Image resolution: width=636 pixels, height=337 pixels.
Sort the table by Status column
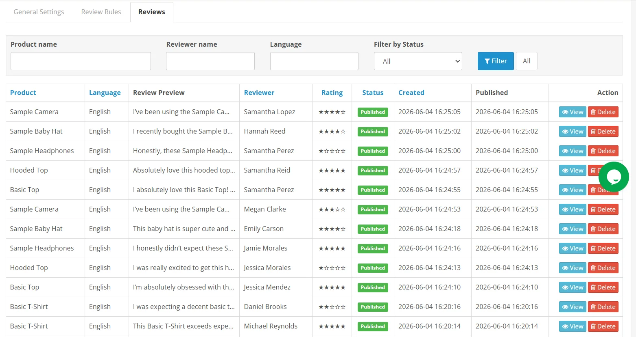tap(373, 93)
